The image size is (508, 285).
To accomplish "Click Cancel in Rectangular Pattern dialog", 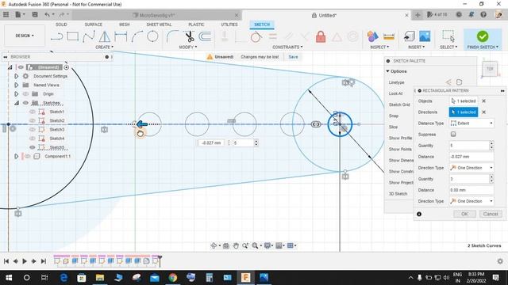I will coord(491,214).
